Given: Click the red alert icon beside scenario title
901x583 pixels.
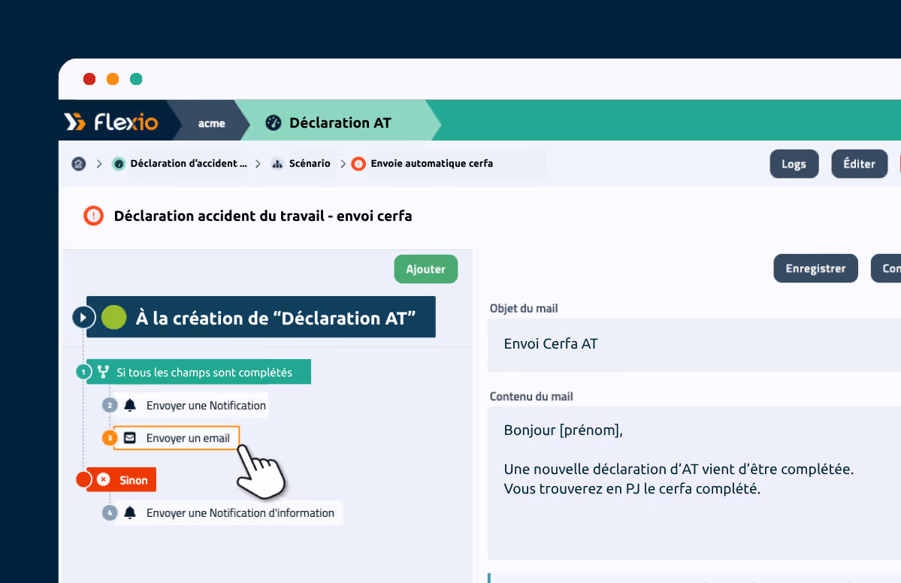Looking at the screenshot, I should (x=94, y=216).
